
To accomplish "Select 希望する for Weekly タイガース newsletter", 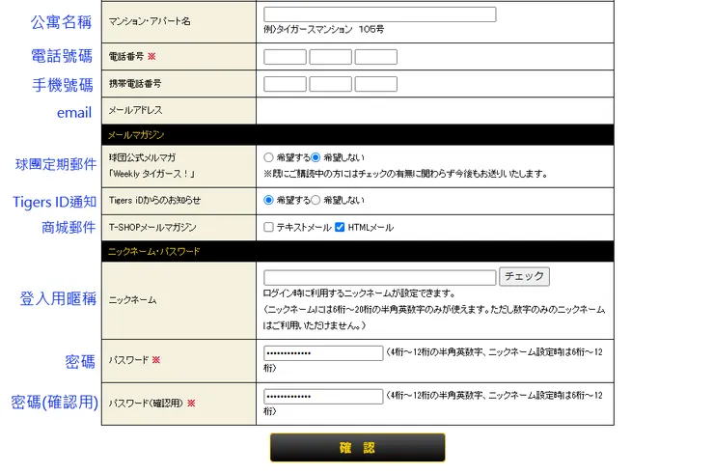I will click(x=268, y=157).
